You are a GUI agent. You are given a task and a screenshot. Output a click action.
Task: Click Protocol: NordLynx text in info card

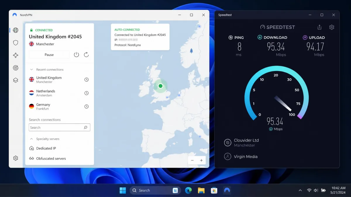pos(127,45)
